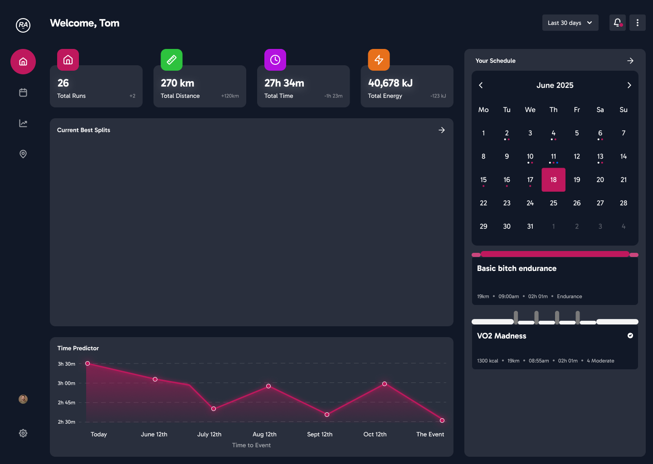
Task: Click the Oct 12th chart data point
Action: pyautogui.click(x=385, y=384)
